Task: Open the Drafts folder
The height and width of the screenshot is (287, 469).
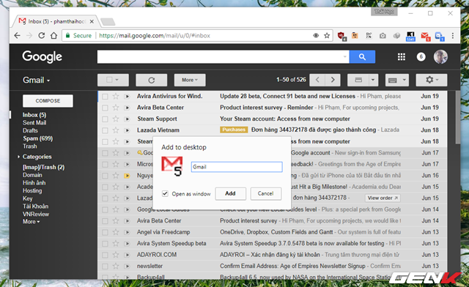Action: pos(30,130)
